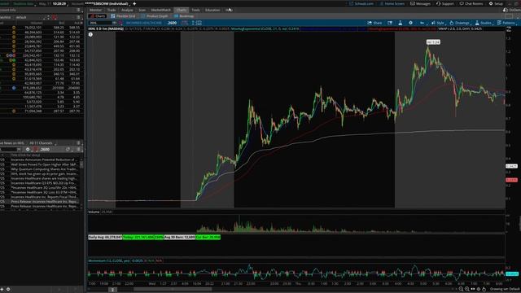Open Messages

coord(420,3)
